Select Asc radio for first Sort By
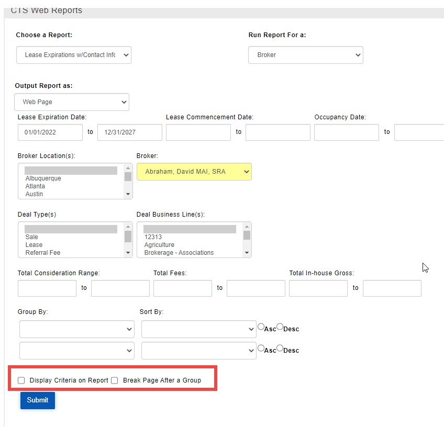Screen dimensions: 444x427 tap(261, 327)
